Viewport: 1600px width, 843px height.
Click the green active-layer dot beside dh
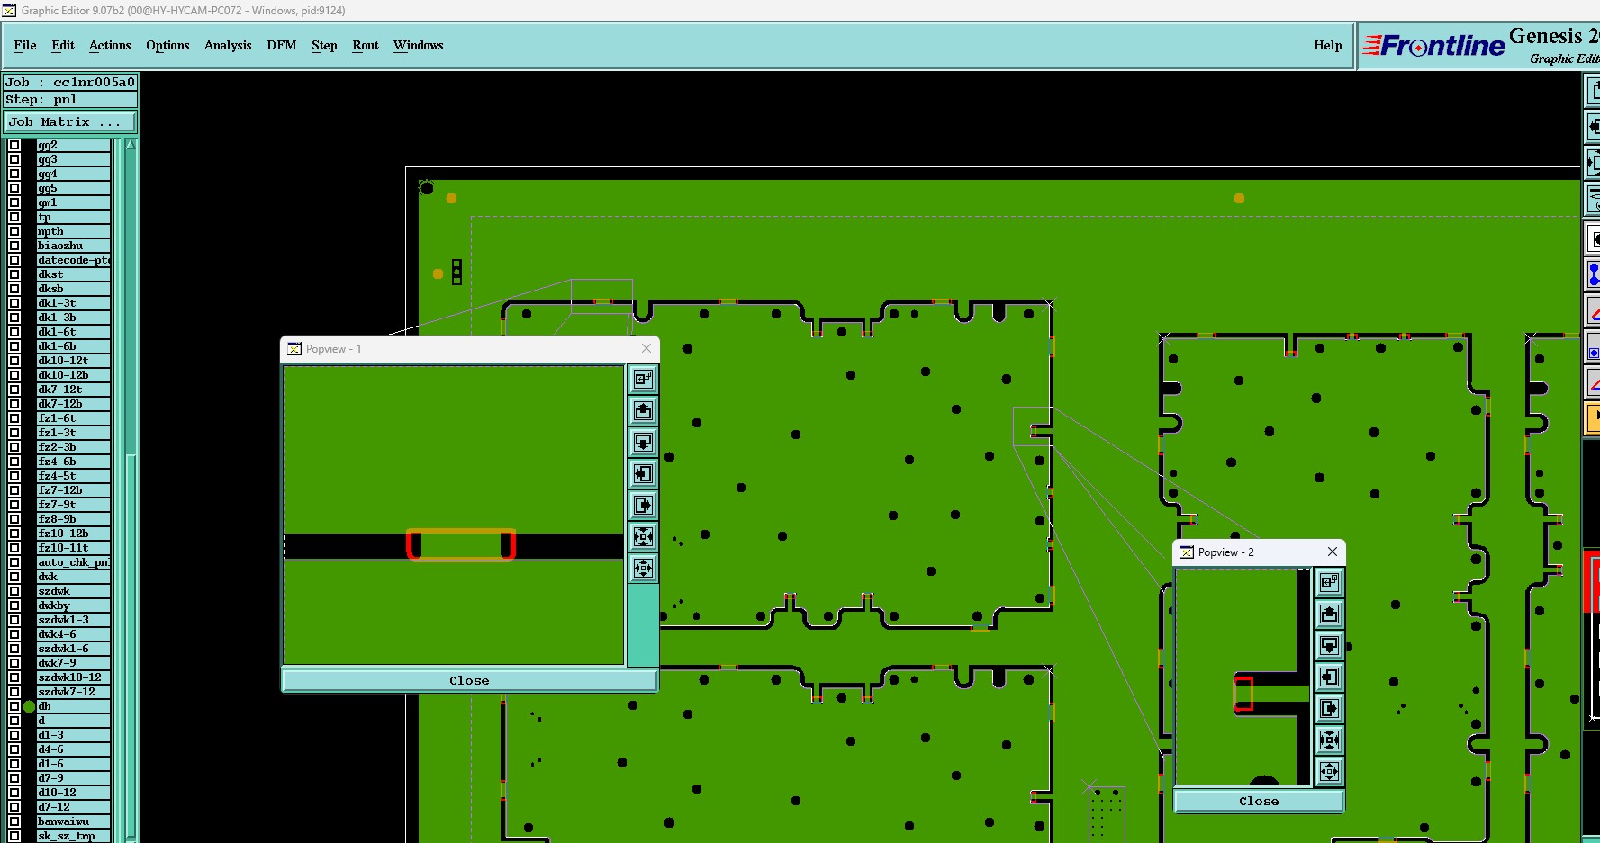tap(30, 706)
